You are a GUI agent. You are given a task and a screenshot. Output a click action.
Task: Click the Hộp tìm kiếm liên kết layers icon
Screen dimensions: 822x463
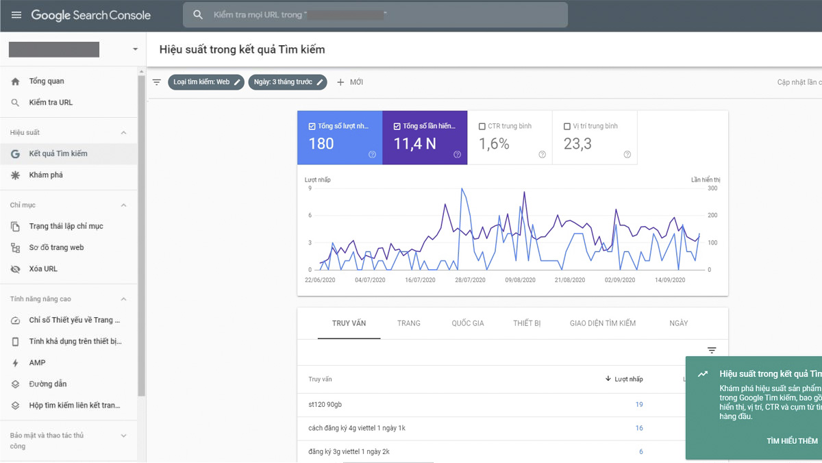[16, 405]
